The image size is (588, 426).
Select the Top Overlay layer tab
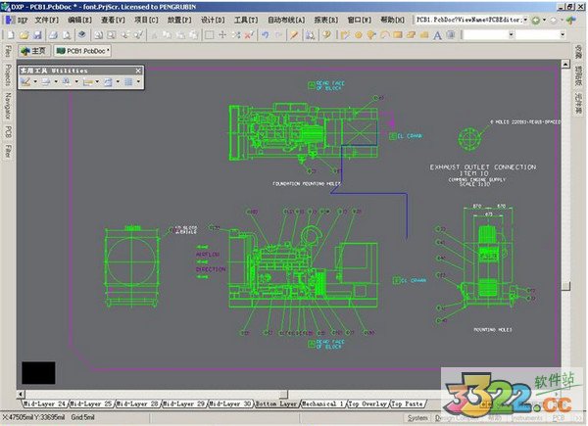pos(366,403)
